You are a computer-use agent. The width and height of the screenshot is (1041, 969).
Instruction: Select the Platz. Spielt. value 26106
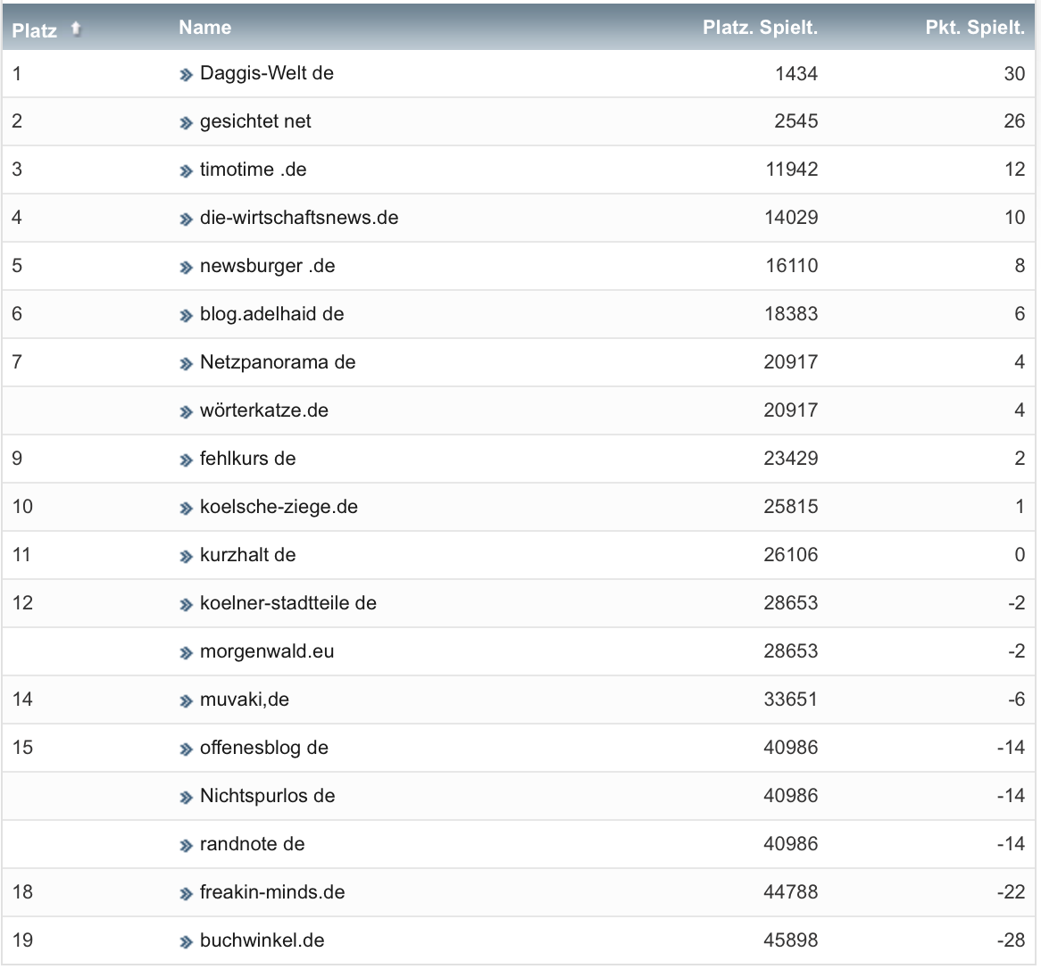tap(791, 555)
